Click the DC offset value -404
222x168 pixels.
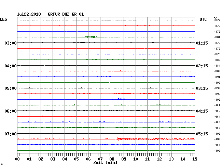point(217,117)
